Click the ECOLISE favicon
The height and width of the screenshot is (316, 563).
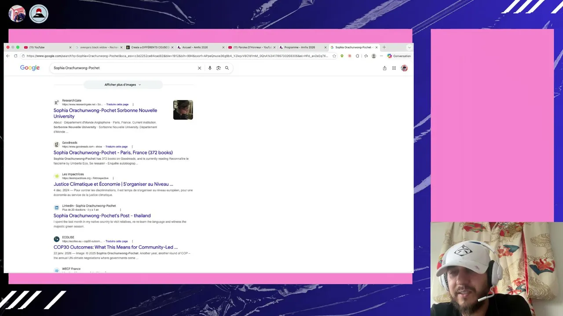(x=56, y=239)
